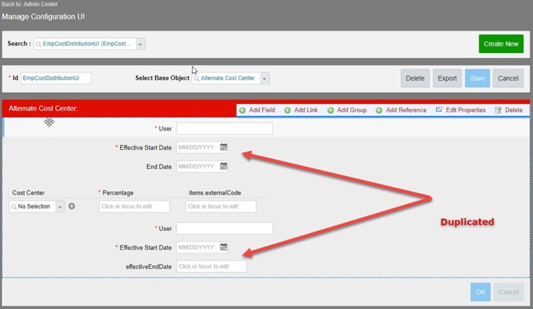Click magnifier icon in Select Base Object
Image resolution: width=533 pixels, height=309 pixels.
(197, 79)
